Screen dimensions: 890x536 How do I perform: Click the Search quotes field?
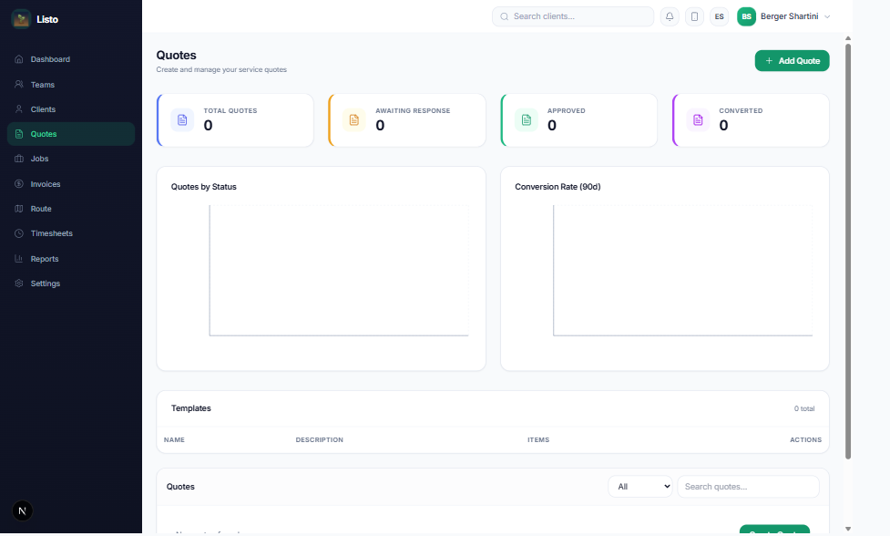748,487
